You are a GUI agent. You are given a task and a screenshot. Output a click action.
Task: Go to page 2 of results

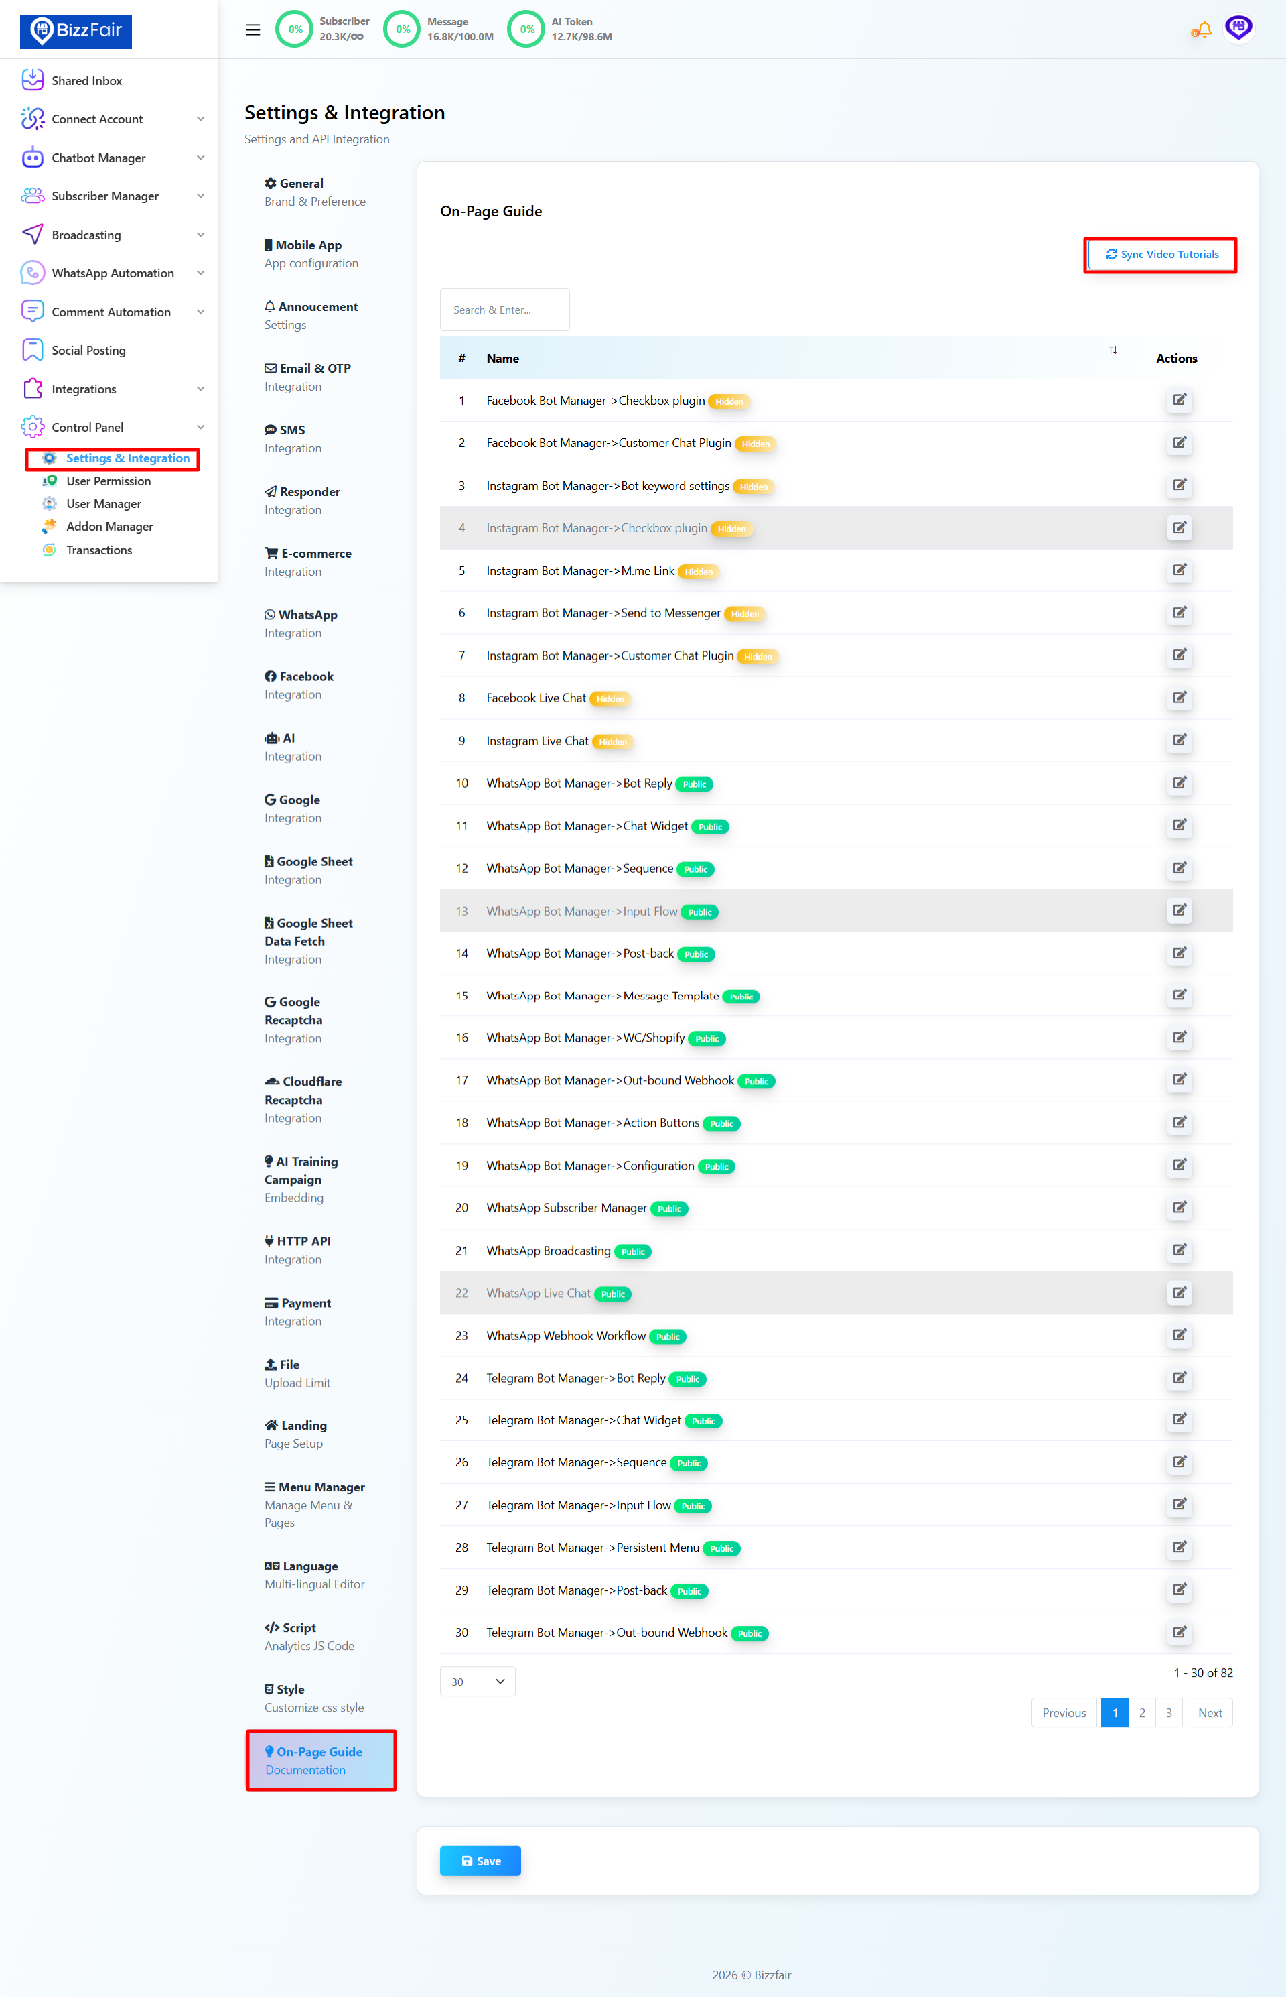[x=1141, y=1712]
